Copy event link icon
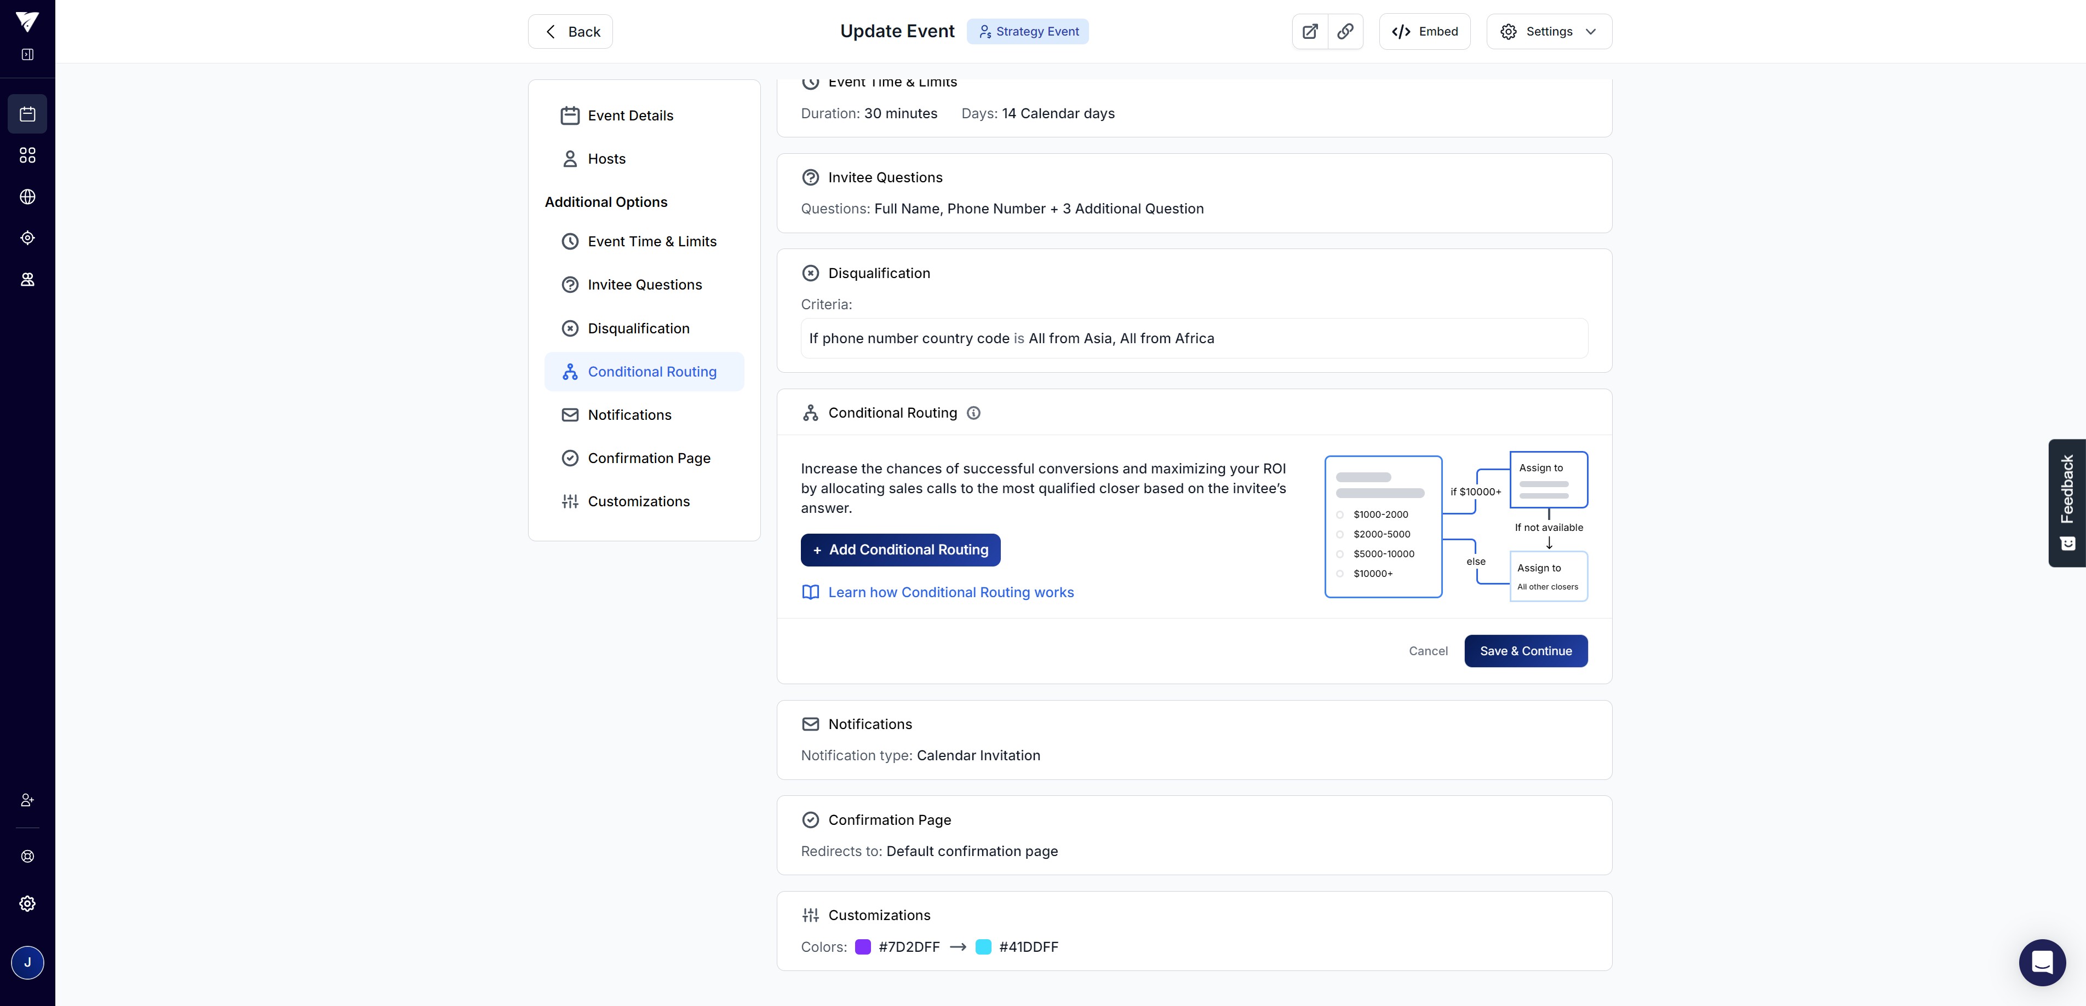Image resolution: width=2086 pixels, height=1006 pixels. [1345, 32]
